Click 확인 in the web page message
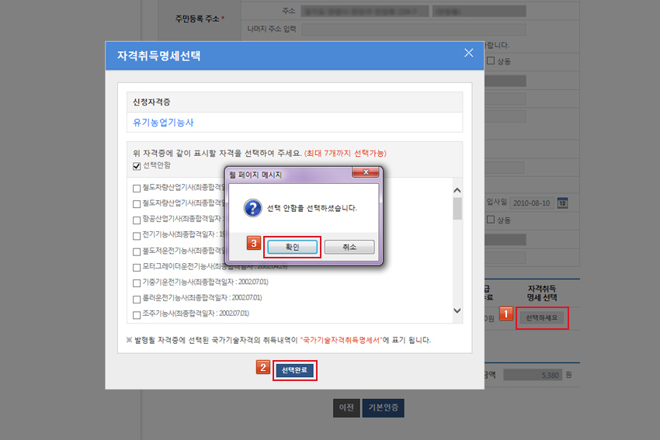660x440 pixels. click(x=292, y=247)
